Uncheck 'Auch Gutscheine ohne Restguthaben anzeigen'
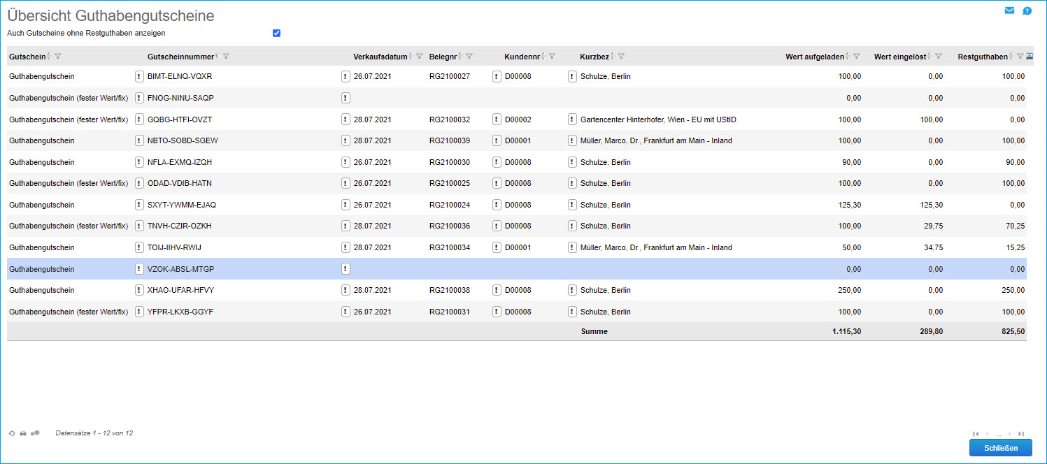 [276, 33]
